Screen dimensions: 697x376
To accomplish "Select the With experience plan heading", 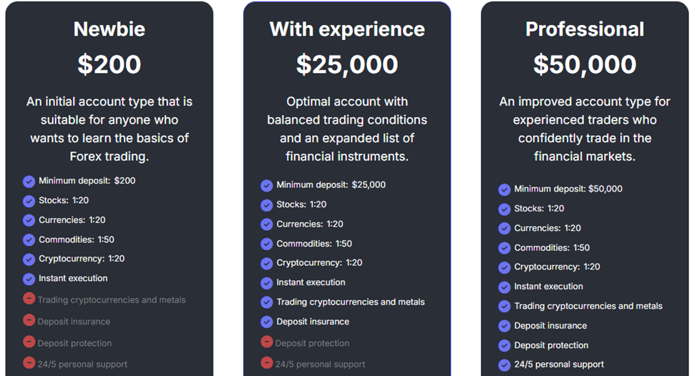I will [347, 29].
